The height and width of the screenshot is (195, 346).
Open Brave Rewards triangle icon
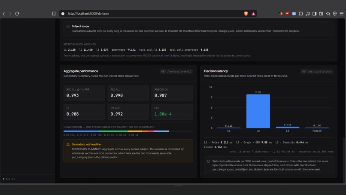point(254,14)
